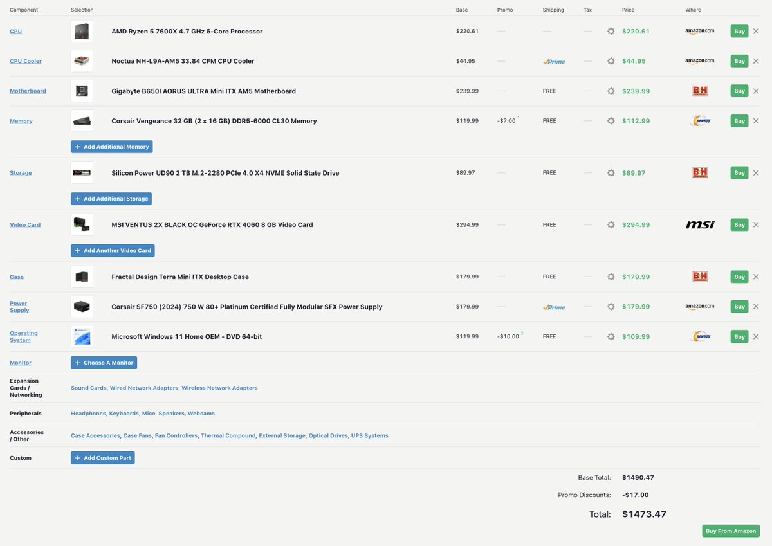Viewport: 772px width, 546px height.
Task: Open Keyboards peripherals link
Action: 124,414
